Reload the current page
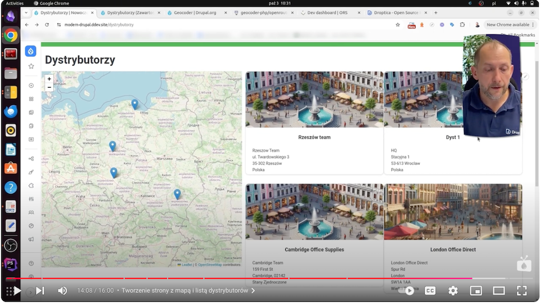Image resolution: width=540 pixels, height=303 pixels. [47, 25]
